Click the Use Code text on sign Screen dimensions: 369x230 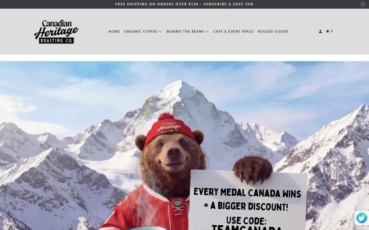[x=246, y=220]
